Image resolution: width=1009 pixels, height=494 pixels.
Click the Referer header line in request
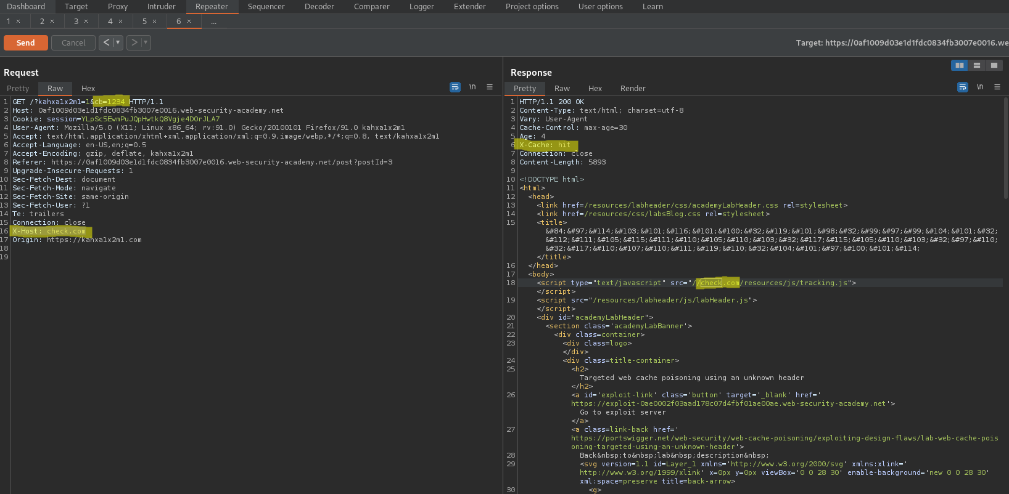202,163
